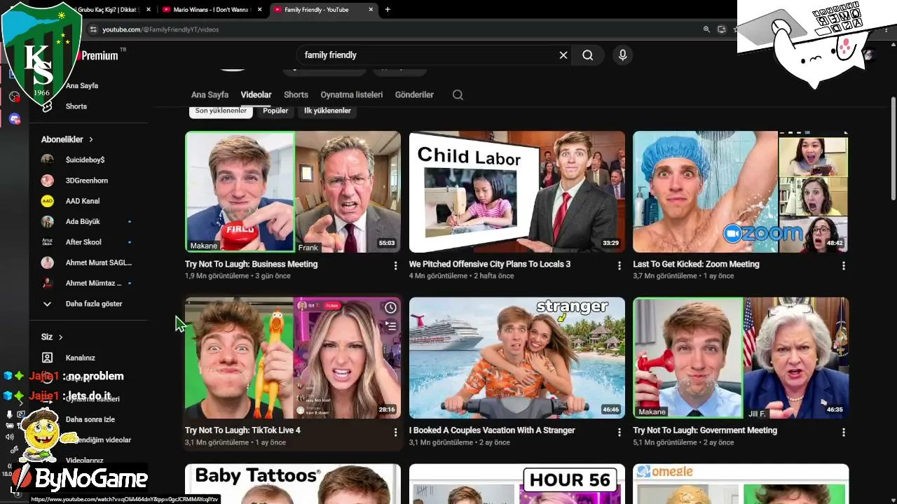Click the '5,1 Mn görüntüleme' view count text

point(665,442)
